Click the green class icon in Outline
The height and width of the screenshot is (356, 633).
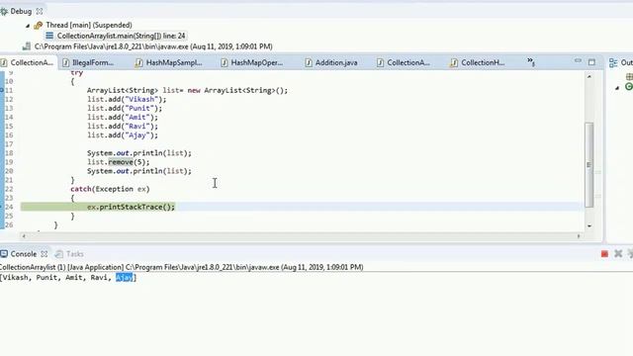(x=629, y=86)
